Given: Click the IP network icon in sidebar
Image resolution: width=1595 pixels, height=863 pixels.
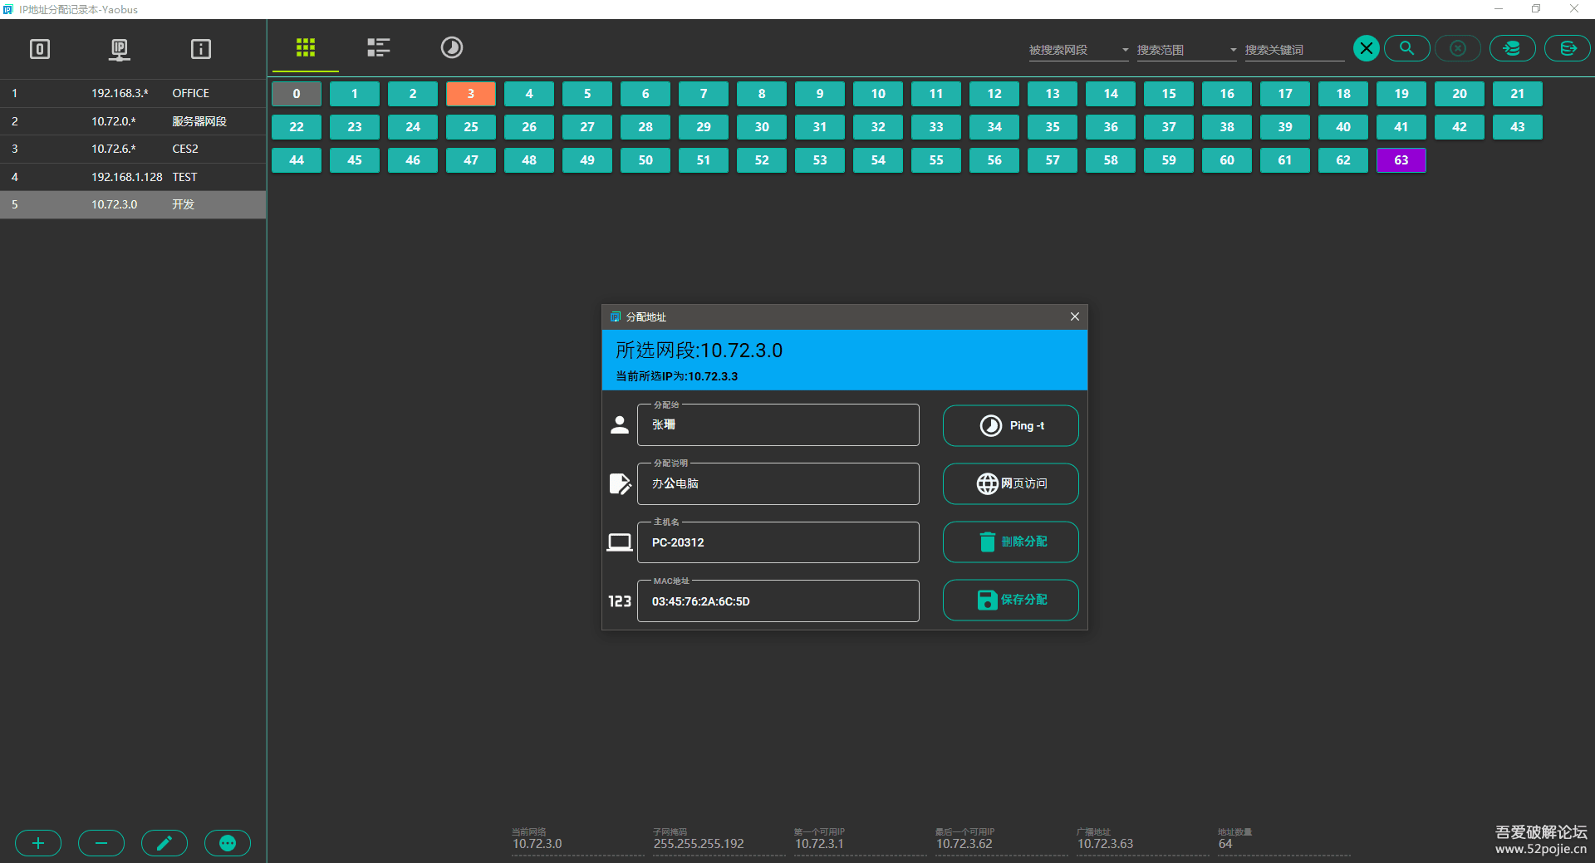Looking at the screenshot, I should (x=120, y=49).
